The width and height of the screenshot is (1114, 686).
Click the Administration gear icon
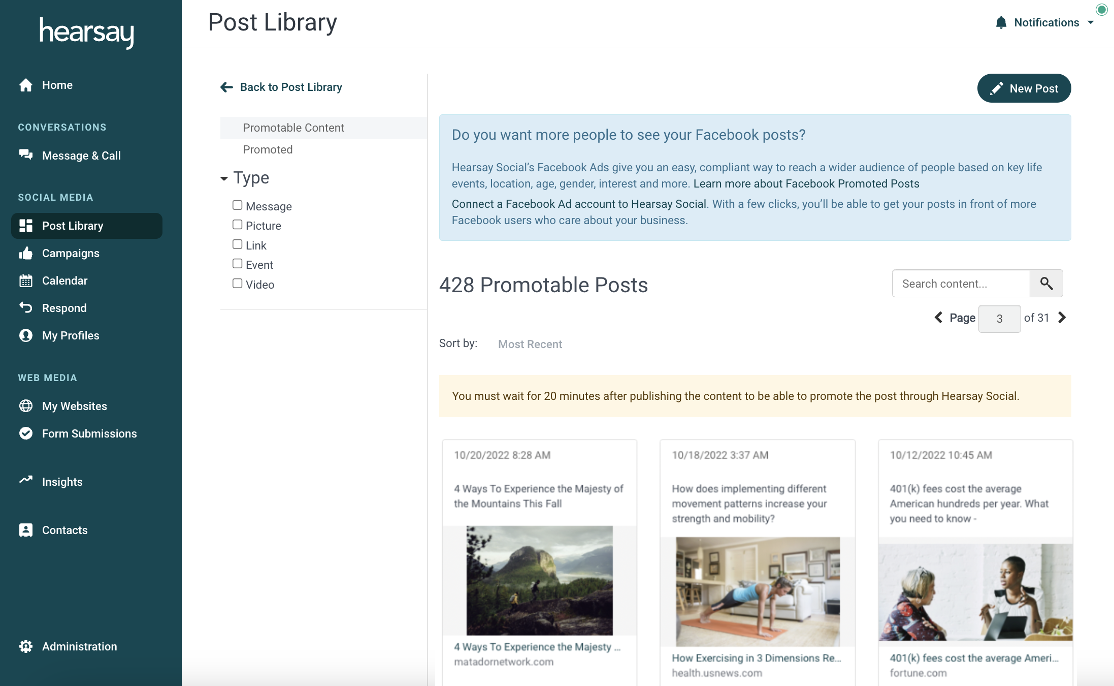(26, 646)
